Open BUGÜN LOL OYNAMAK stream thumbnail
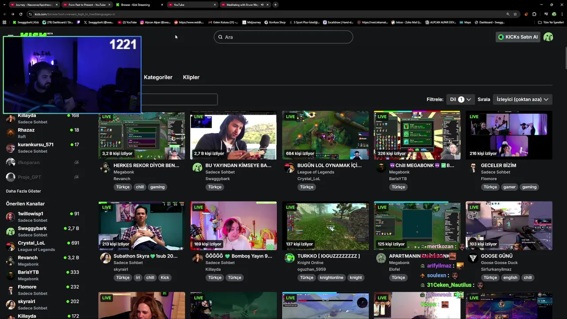This screenshot has height=319, width=567. pyautogui.click(x=325, y=135)
